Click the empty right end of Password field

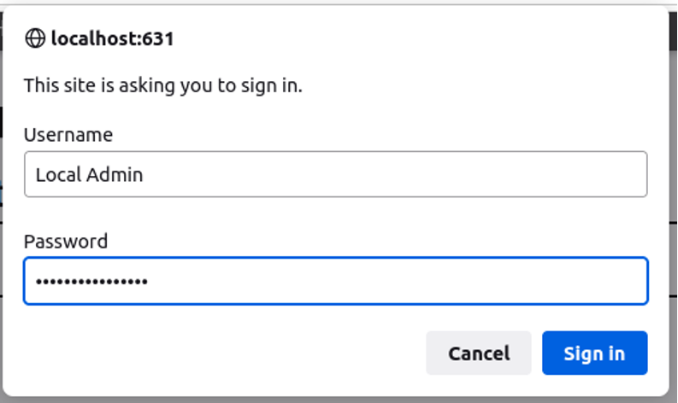(x=556, y=281)
